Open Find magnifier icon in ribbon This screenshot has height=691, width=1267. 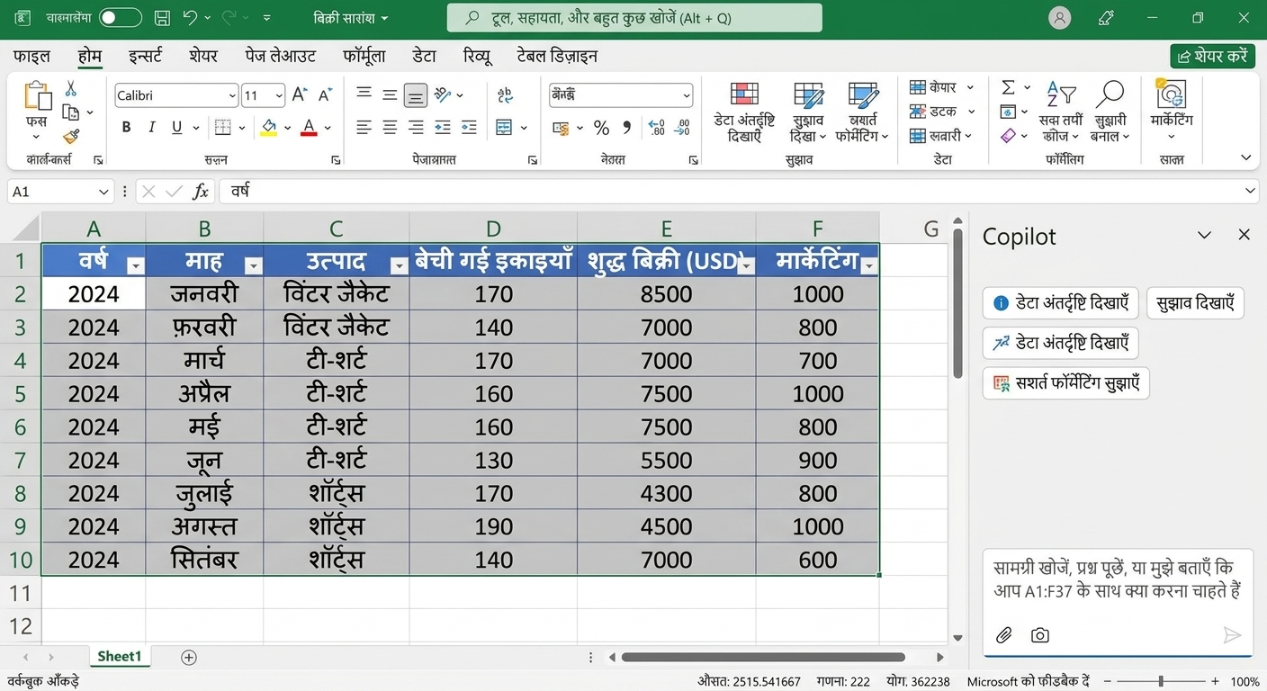[1110, 94]
